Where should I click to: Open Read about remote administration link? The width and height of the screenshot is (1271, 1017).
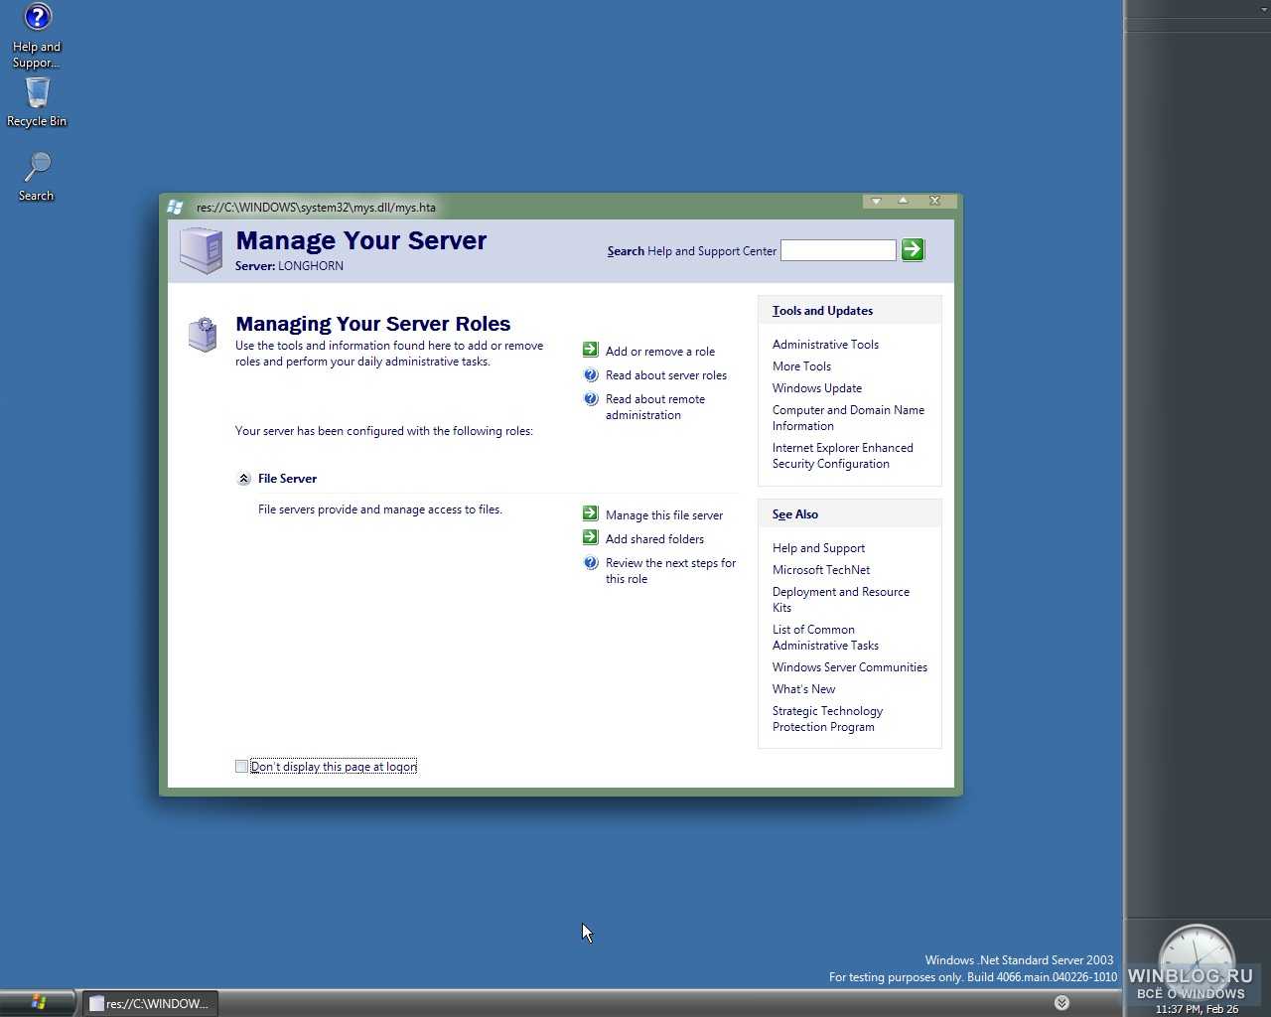(x=655, y=407)
